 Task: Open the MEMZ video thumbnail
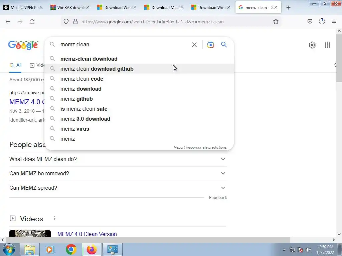[30, 234]
